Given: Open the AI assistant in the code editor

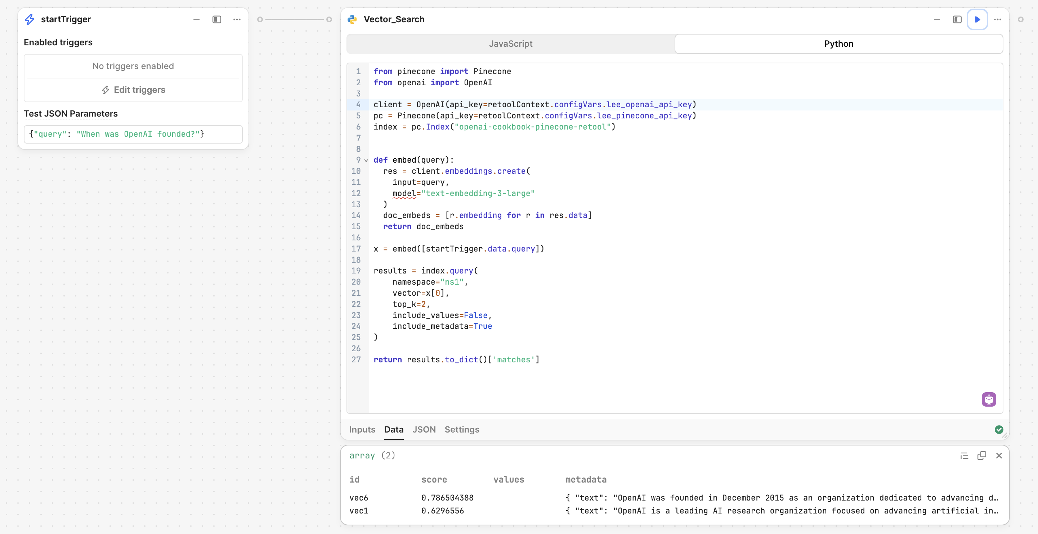Looking at the screenshot, I should click(x=989, y=399).
